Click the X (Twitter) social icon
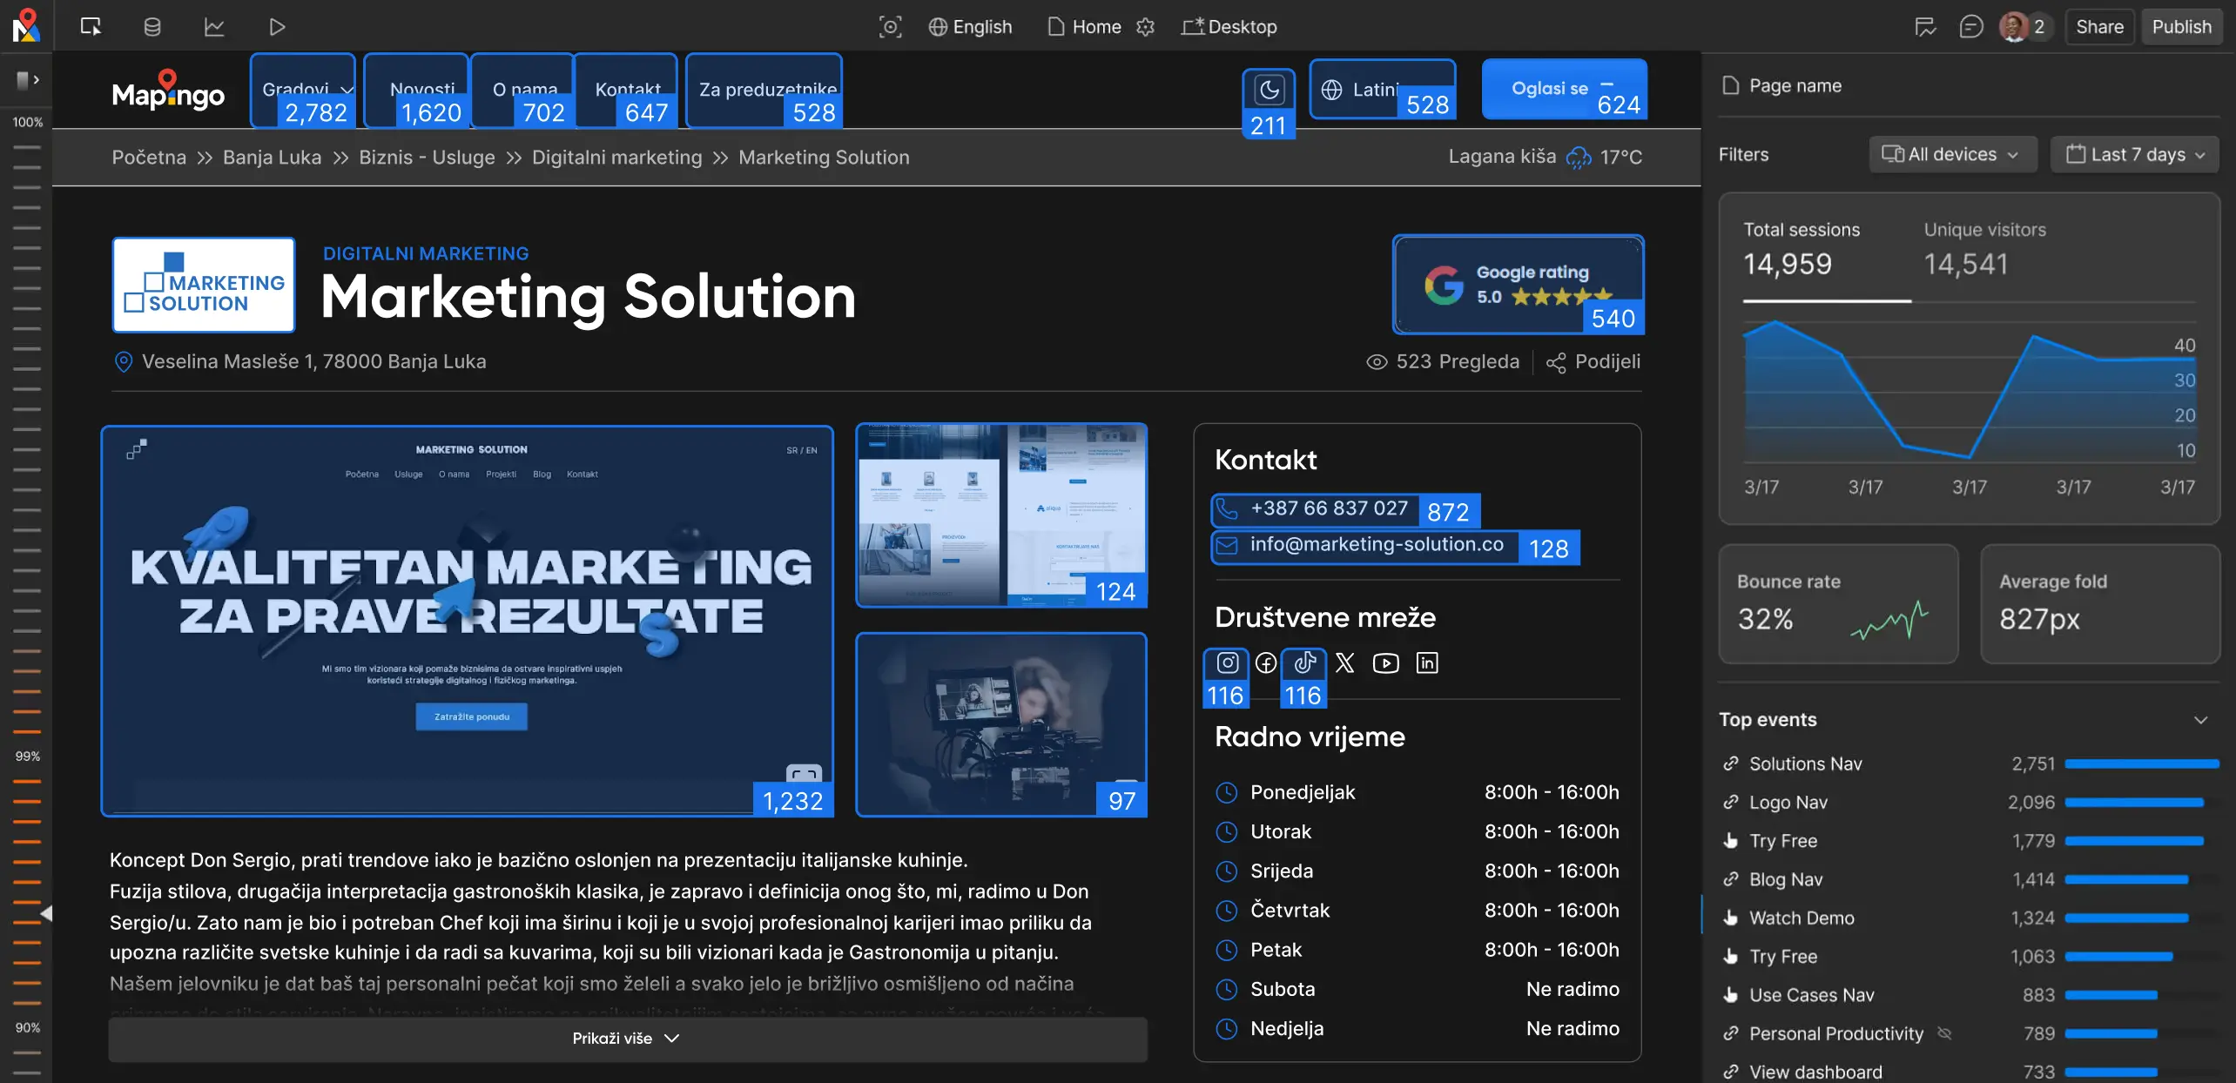This screenshot has width=2236, height=1083. [x=1345, y=663]
